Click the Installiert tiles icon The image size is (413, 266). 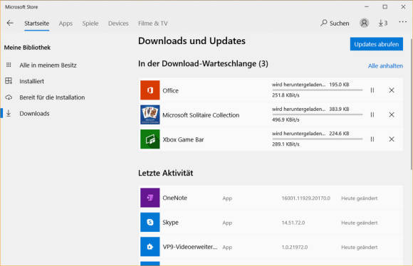[x=9, y=81]
